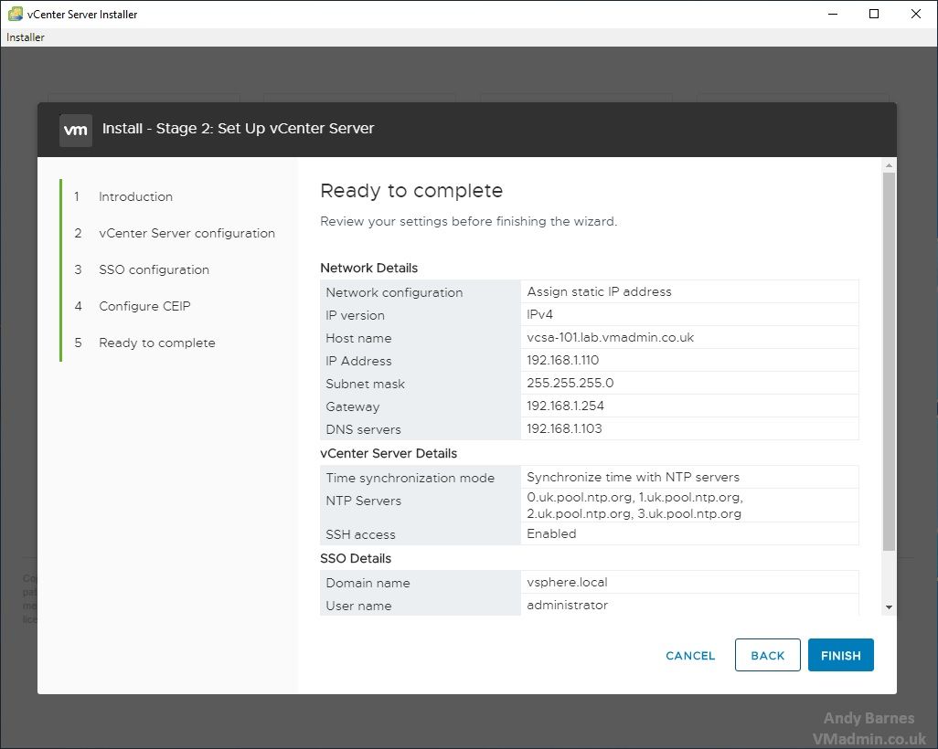Click the vCenter Server Details section heading
938x749 pixels.
[x=389, y=453]
